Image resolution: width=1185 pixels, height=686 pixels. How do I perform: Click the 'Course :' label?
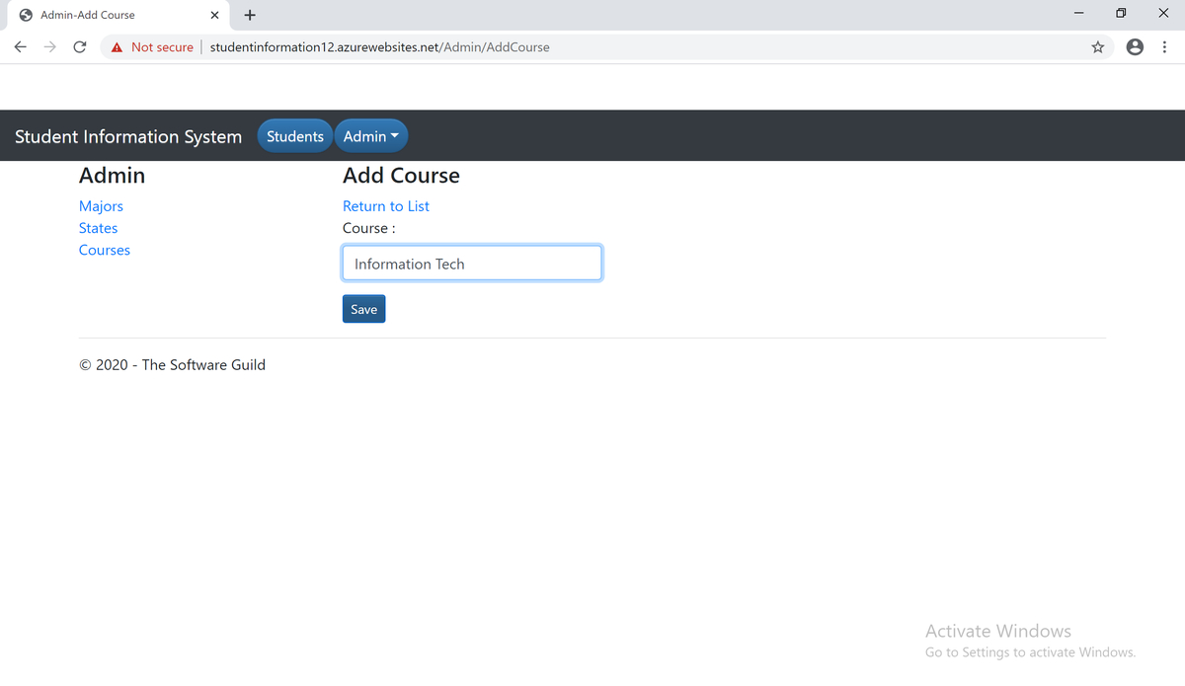tap(369, 228)
